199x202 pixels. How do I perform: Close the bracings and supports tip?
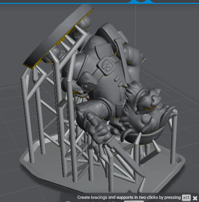coord(195,198)
